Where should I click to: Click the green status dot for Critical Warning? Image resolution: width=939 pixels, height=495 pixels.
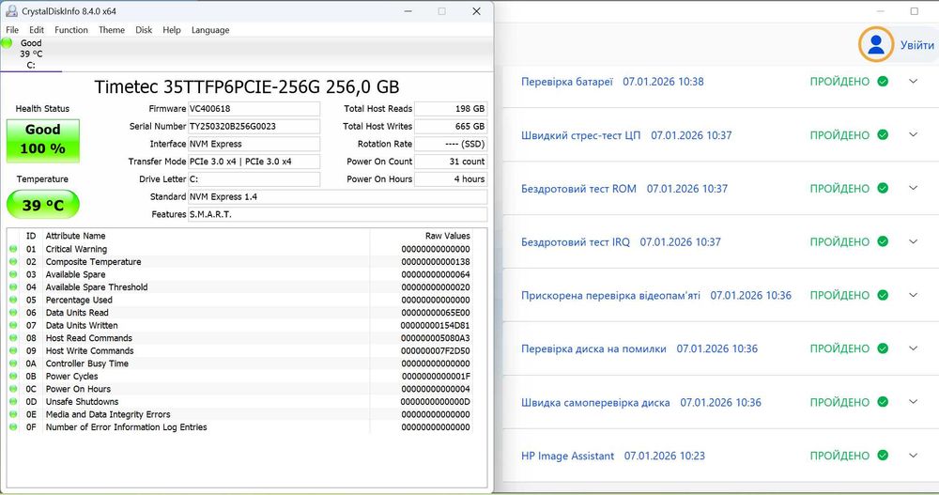tap(13, 249)
